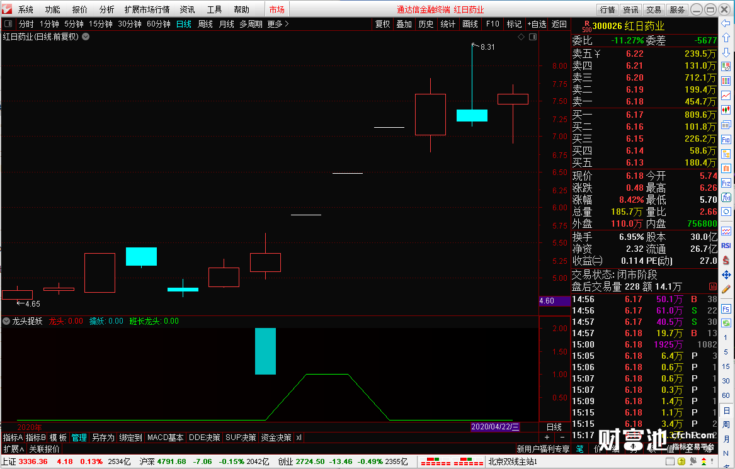The image size is (735, 469).
Task: Open the orange tree-structure sidebar icon
Action: [x=726, y=154]
